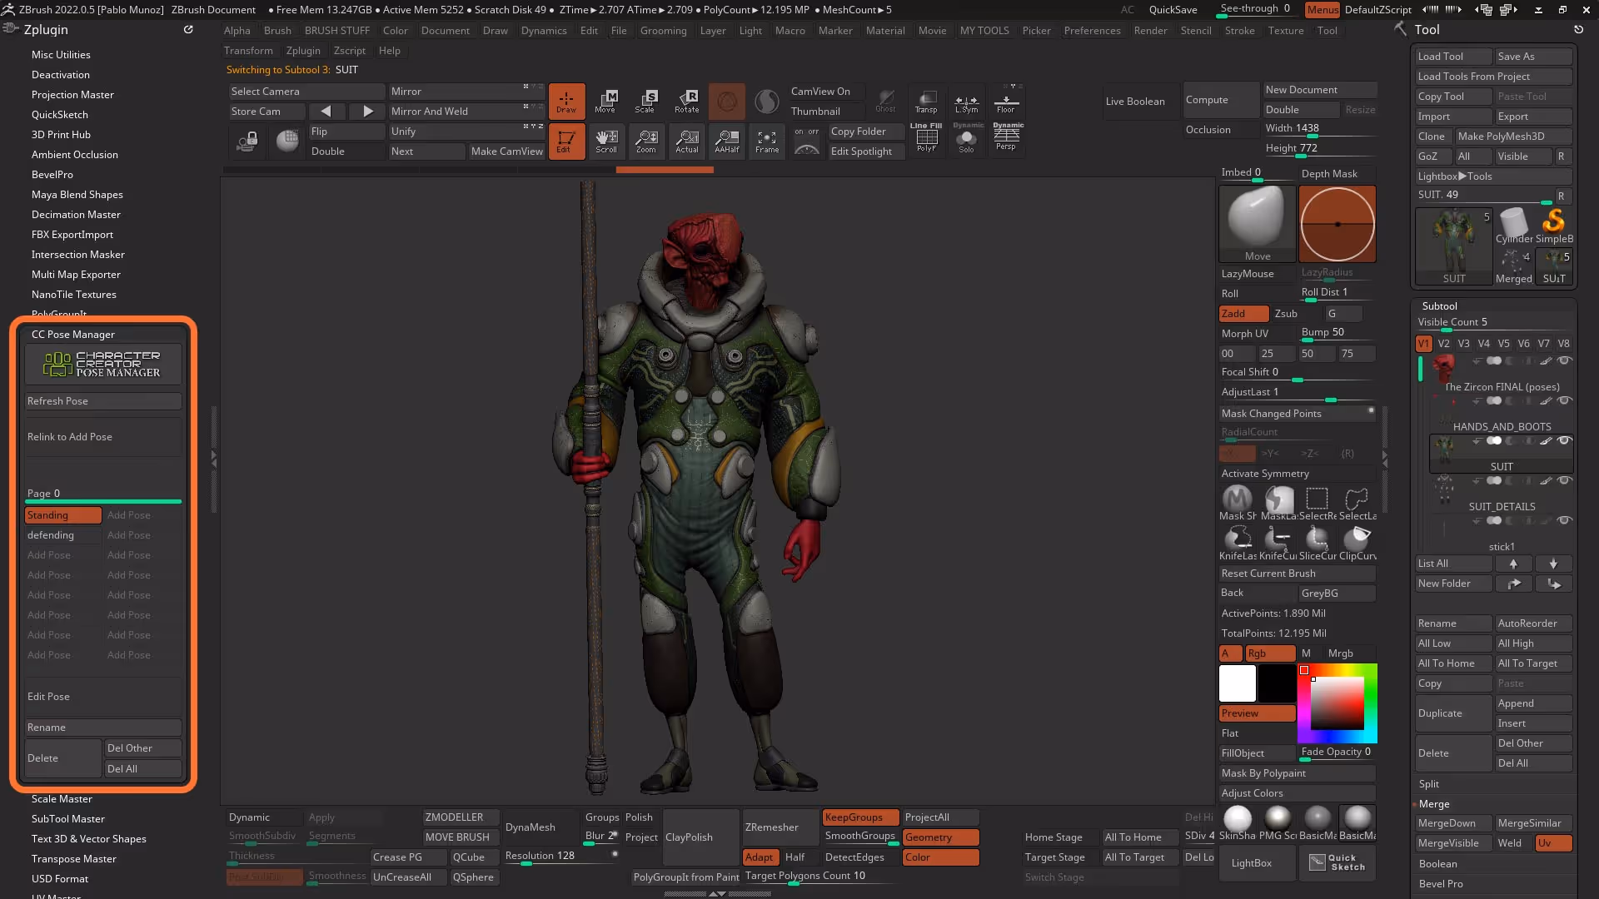Click the Load Tool button

coord(1454,57)
